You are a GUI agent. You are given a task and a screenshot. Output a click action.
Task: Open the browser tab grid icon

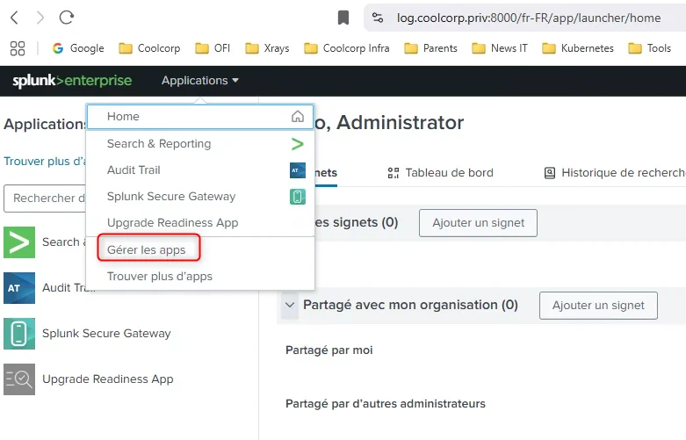coord(18,48)
